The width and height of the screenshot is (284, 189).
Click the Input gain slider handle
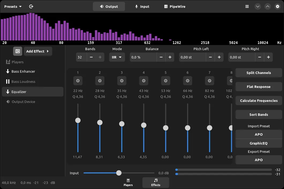119,173
